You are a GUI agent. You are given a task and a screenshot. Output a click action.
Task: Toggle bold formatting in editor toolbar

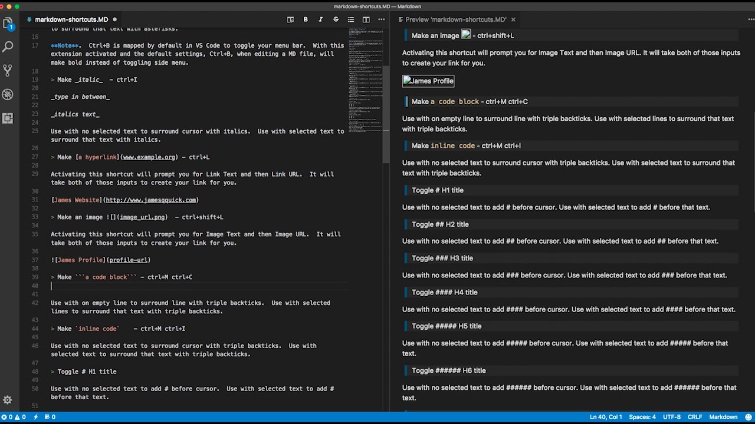tap(306, 19)
